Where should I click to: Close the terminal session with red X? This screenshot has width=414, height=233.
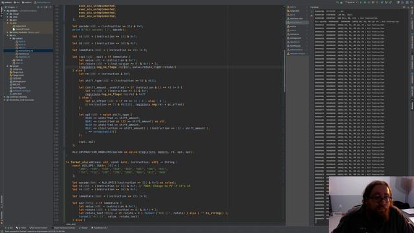tap(312, 16)
